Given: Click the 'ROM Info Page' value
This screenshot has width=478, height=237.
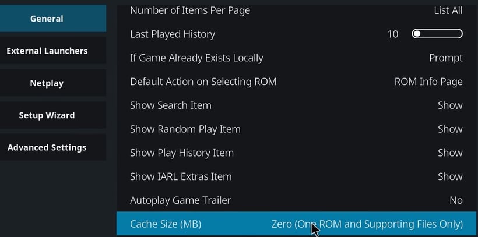Looking at the screenshot, I should click(x=428, y=82).
